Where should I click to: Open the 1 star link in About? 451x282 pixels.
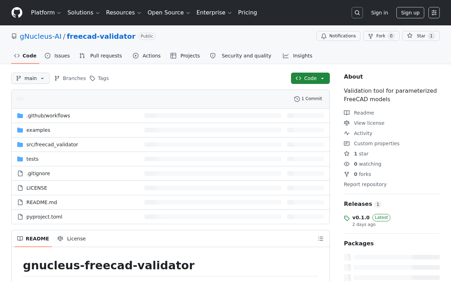click(x=361, y=154)
